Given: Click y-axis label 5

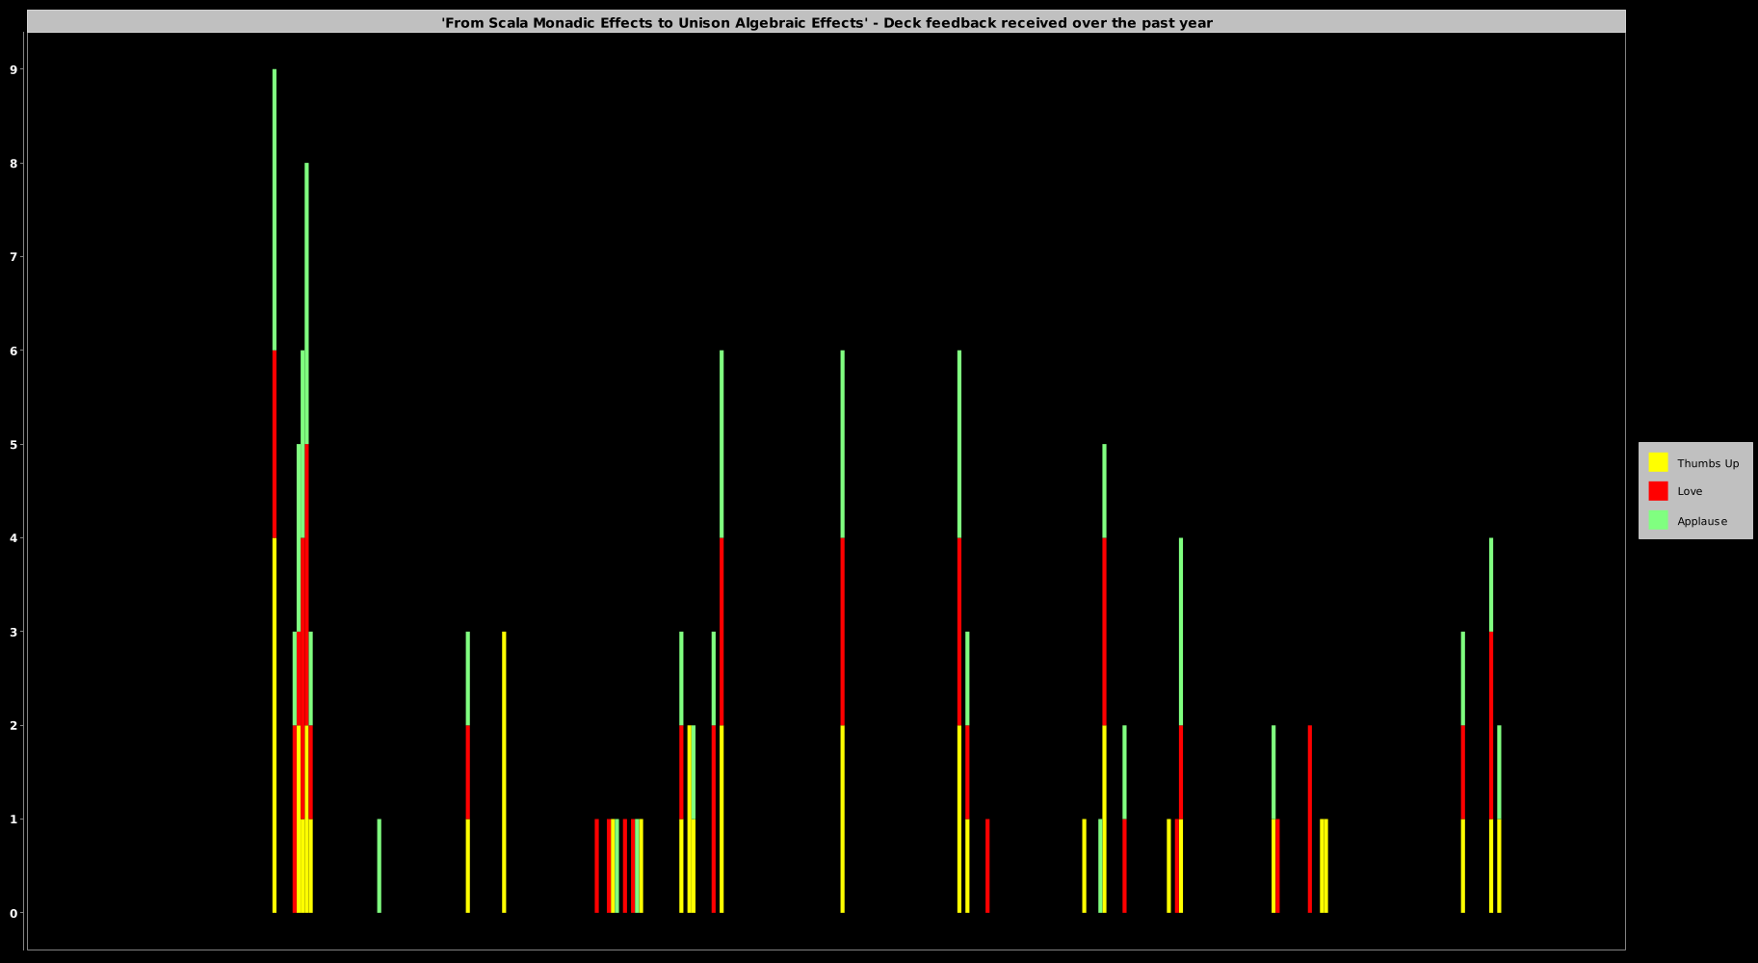Looking at the screenshot, I should click(x=13, y=445).
